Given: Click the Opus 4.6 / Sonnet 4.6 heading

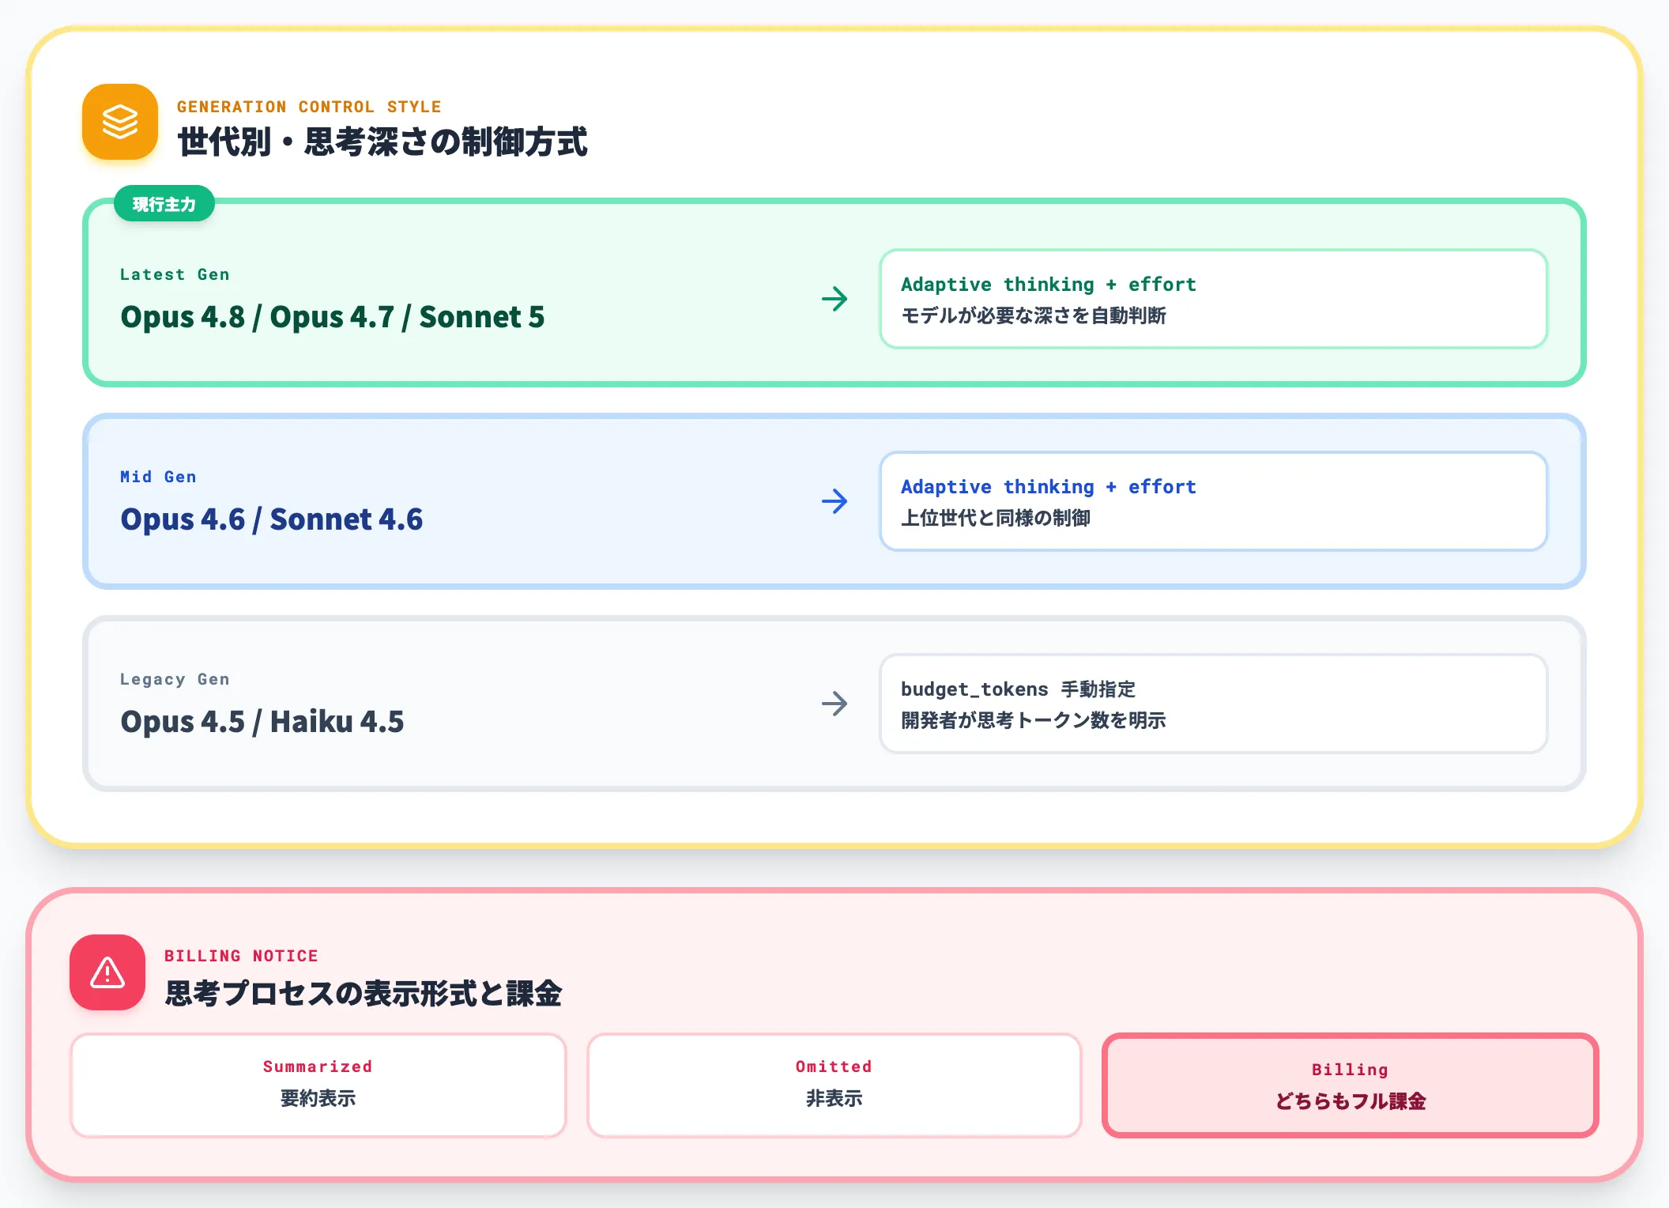Looking at the screenshot, I should point(272,519).
